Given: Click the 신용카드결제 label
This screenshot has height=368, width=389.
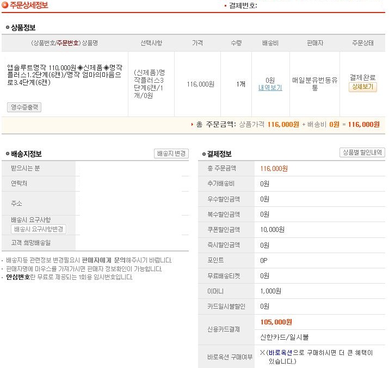Looking at the screenshot, I should pos(224,329).
